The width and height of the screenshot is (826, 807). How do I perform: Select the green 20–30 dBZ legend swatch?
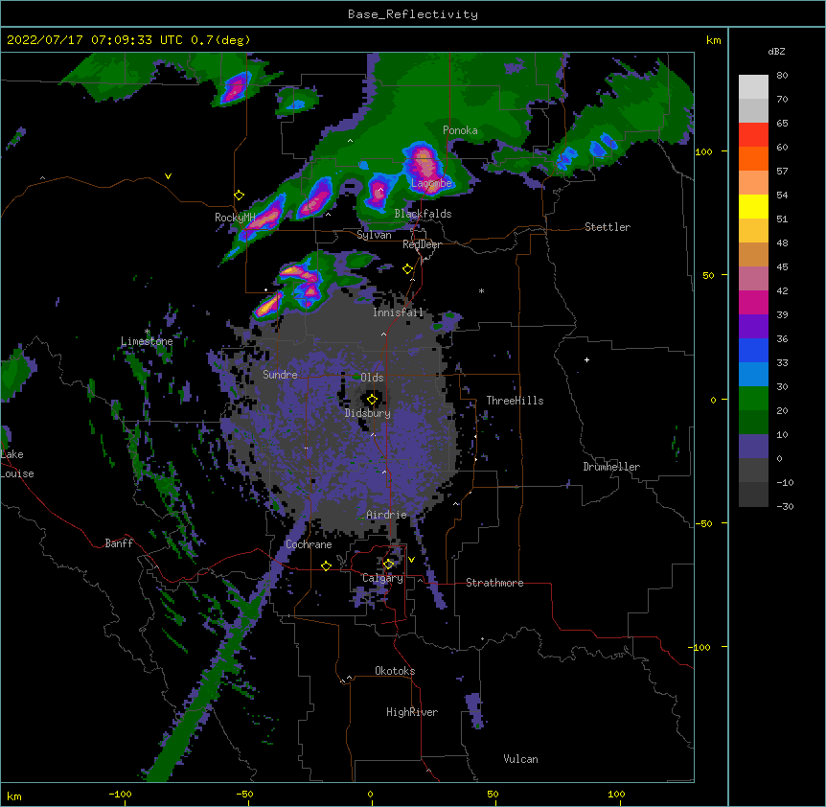pos(753,399)
